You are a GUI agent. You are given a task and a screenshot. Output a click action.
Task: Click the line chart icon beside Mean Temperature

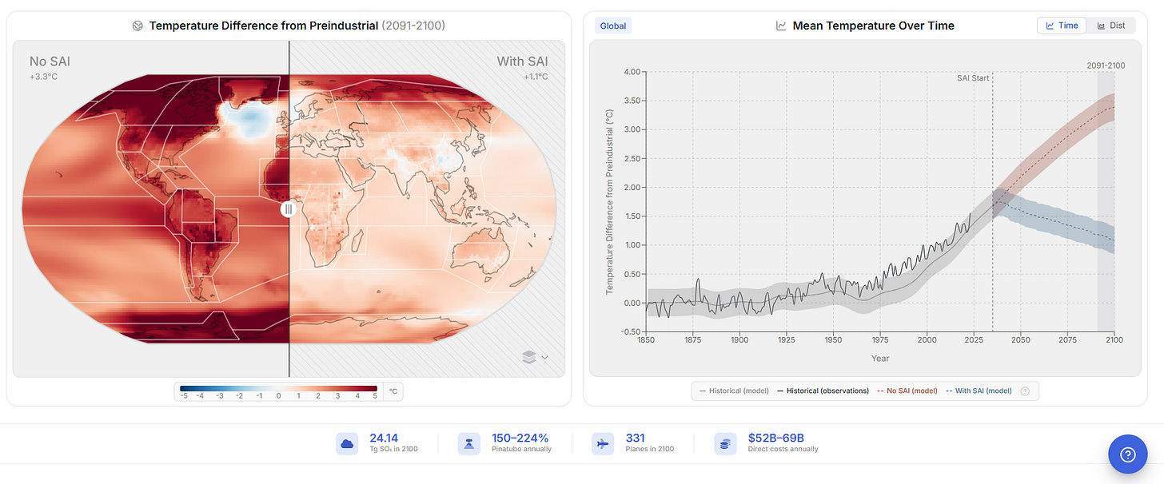tap(781, 26)
